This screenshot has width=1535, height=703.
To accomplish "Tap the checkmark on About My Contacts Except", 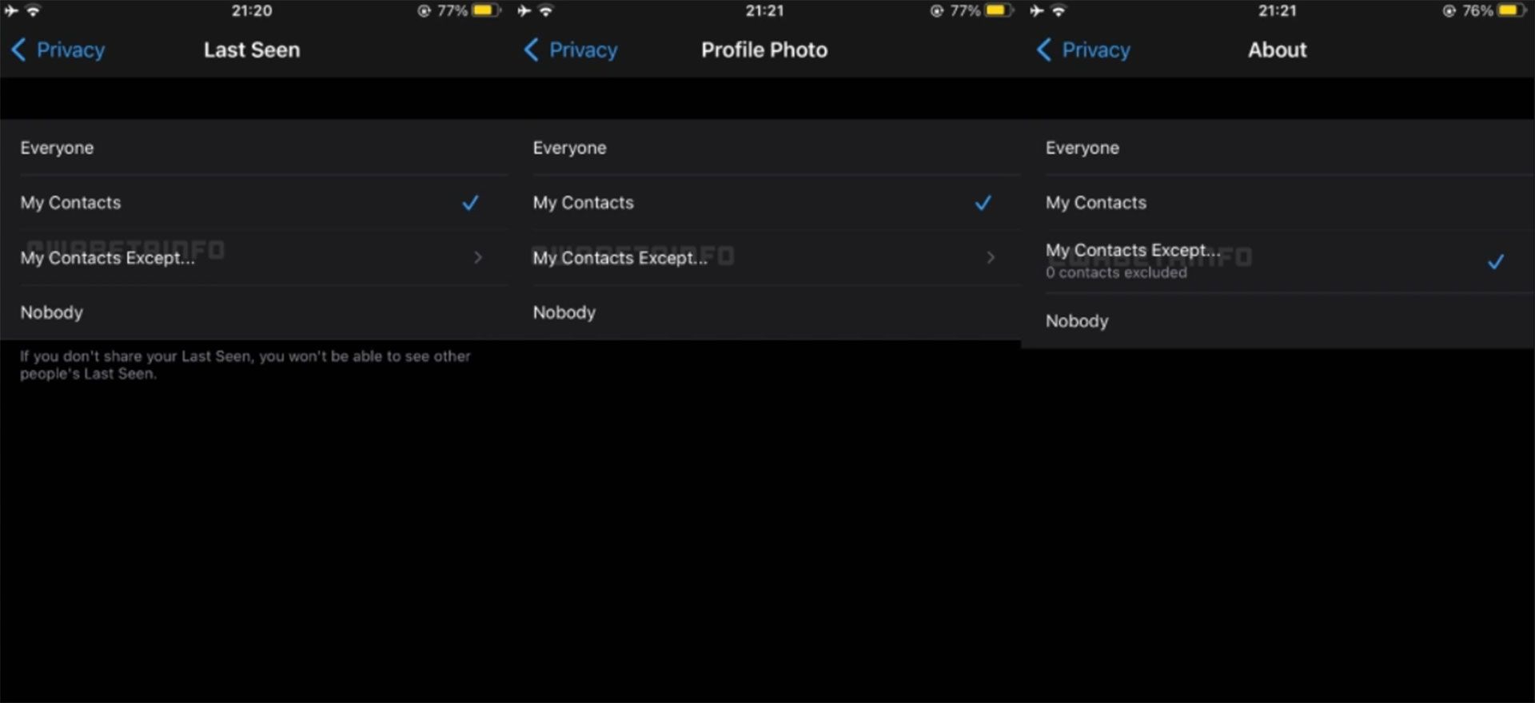I will tap(1495, 261).
